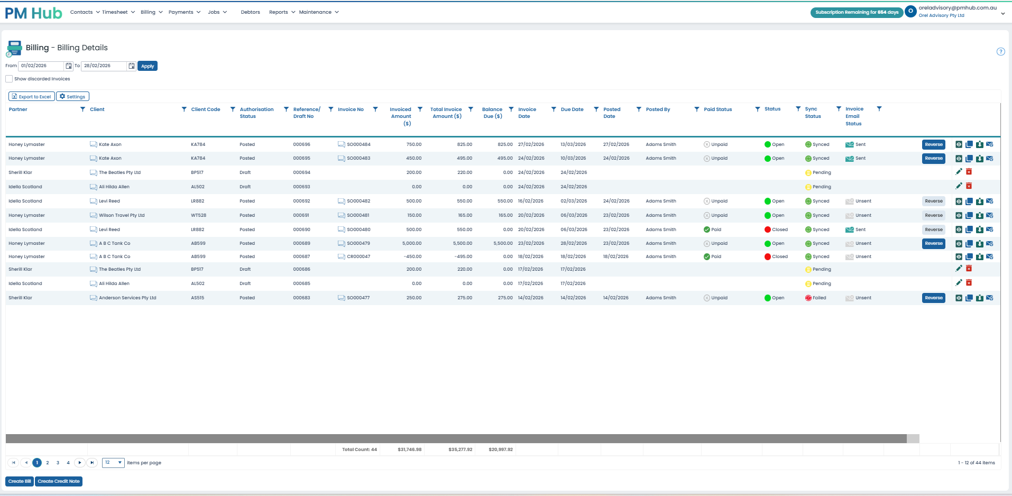Screen dimensions: 1012x496
Task: Go to page 4 of results
Action: coord(68,463)
